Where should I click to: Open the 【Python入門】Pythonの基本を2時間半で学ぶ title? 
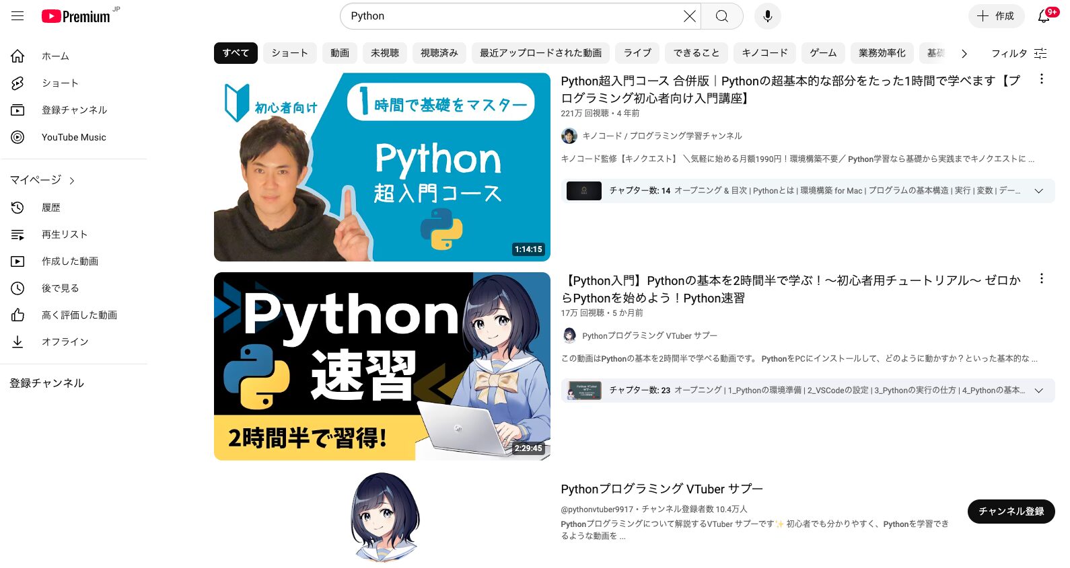(791, 289)
